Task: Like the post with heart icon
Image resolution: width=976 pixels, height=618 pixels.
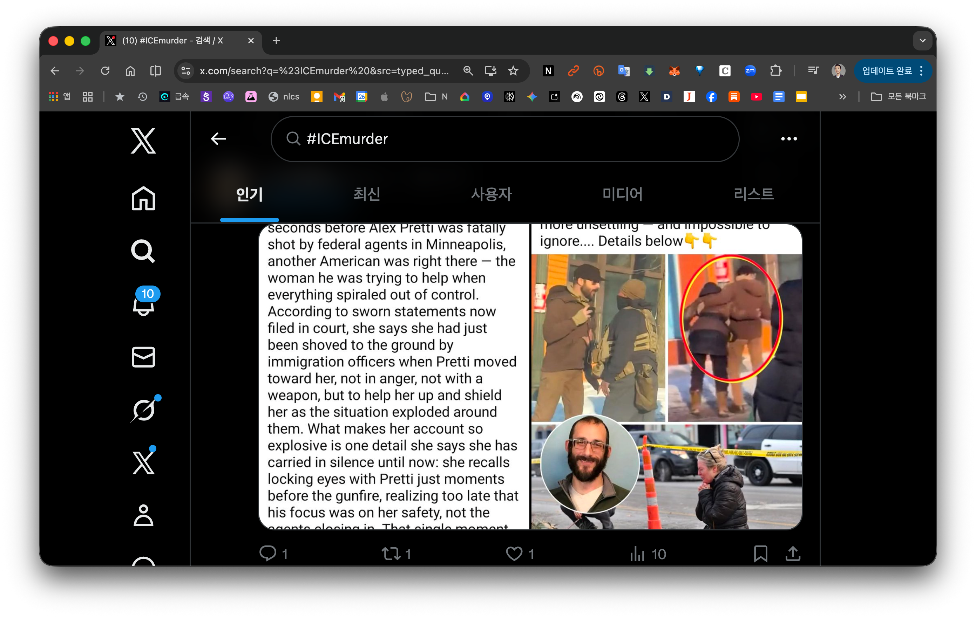Action: click(x=514, y=553)
